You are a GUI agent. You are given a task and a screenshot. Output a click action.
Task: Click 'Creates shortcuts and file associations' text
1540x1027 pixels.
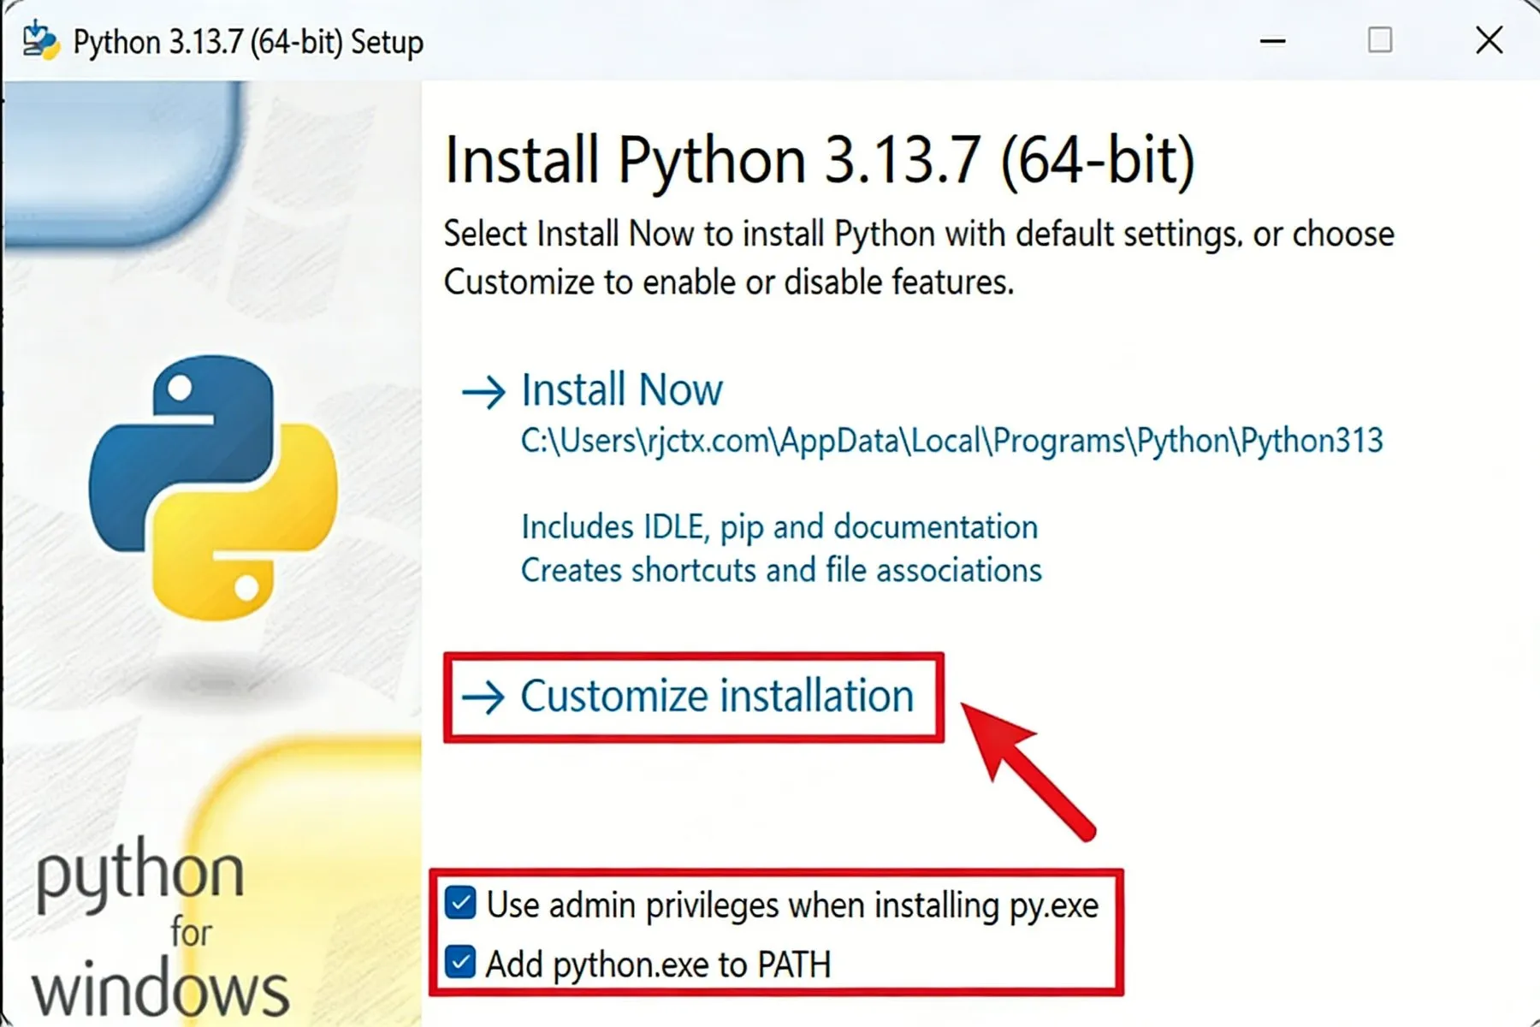pyautogui.click(x=781, y=570)
